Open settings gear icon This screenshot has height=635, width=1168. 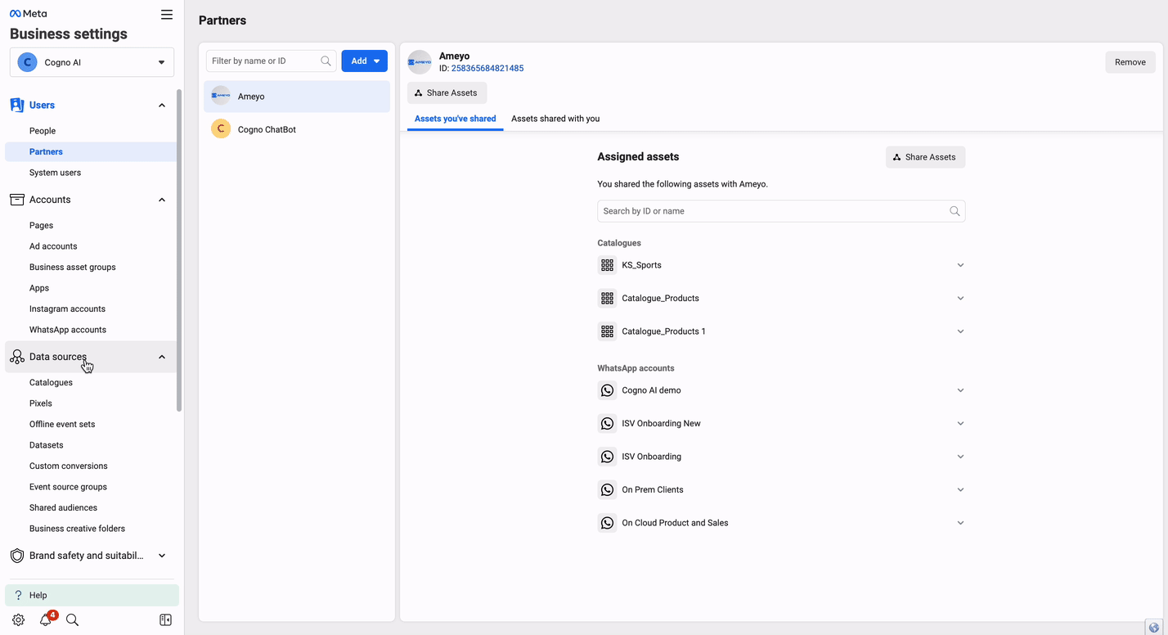click(x=18, y=620)
